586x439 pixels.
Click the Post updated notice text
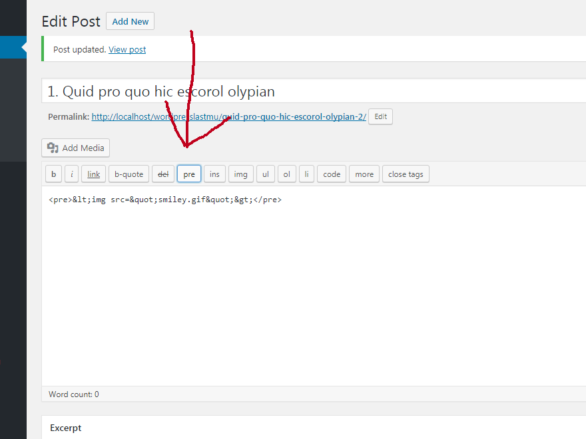tap(80, 50)
